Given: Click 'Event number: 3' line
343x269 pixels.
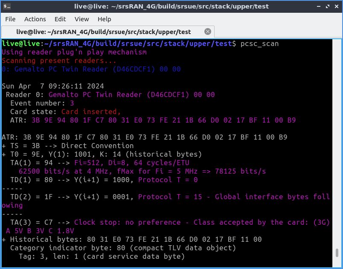Looking at the screenshot, I should click(x=42, y=103).
